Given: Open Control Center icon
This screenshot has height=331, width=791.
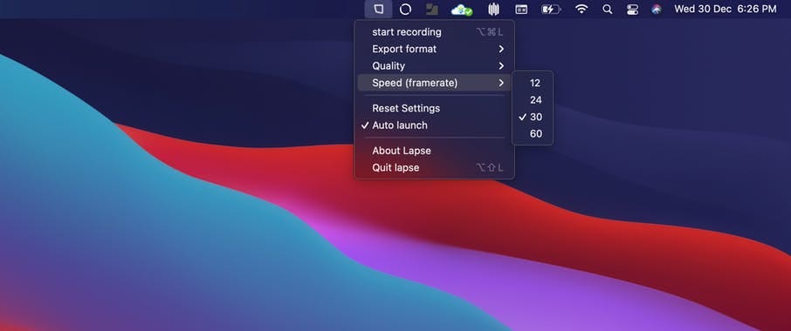Looking at the screenshot, I should tap(633, 9).
